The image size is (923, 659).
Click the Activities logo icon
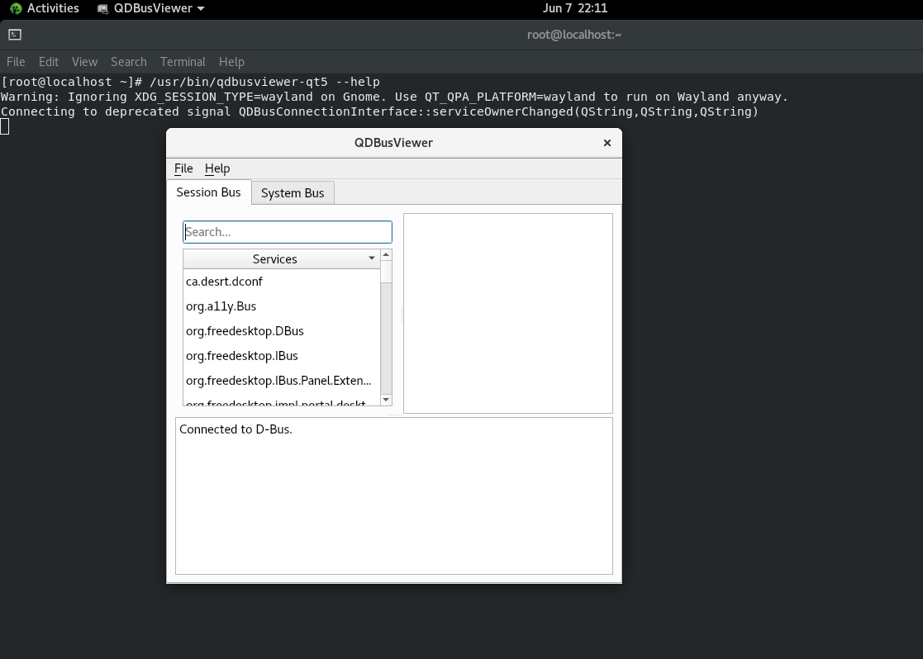pyautogui.click(x=15, y=8)
